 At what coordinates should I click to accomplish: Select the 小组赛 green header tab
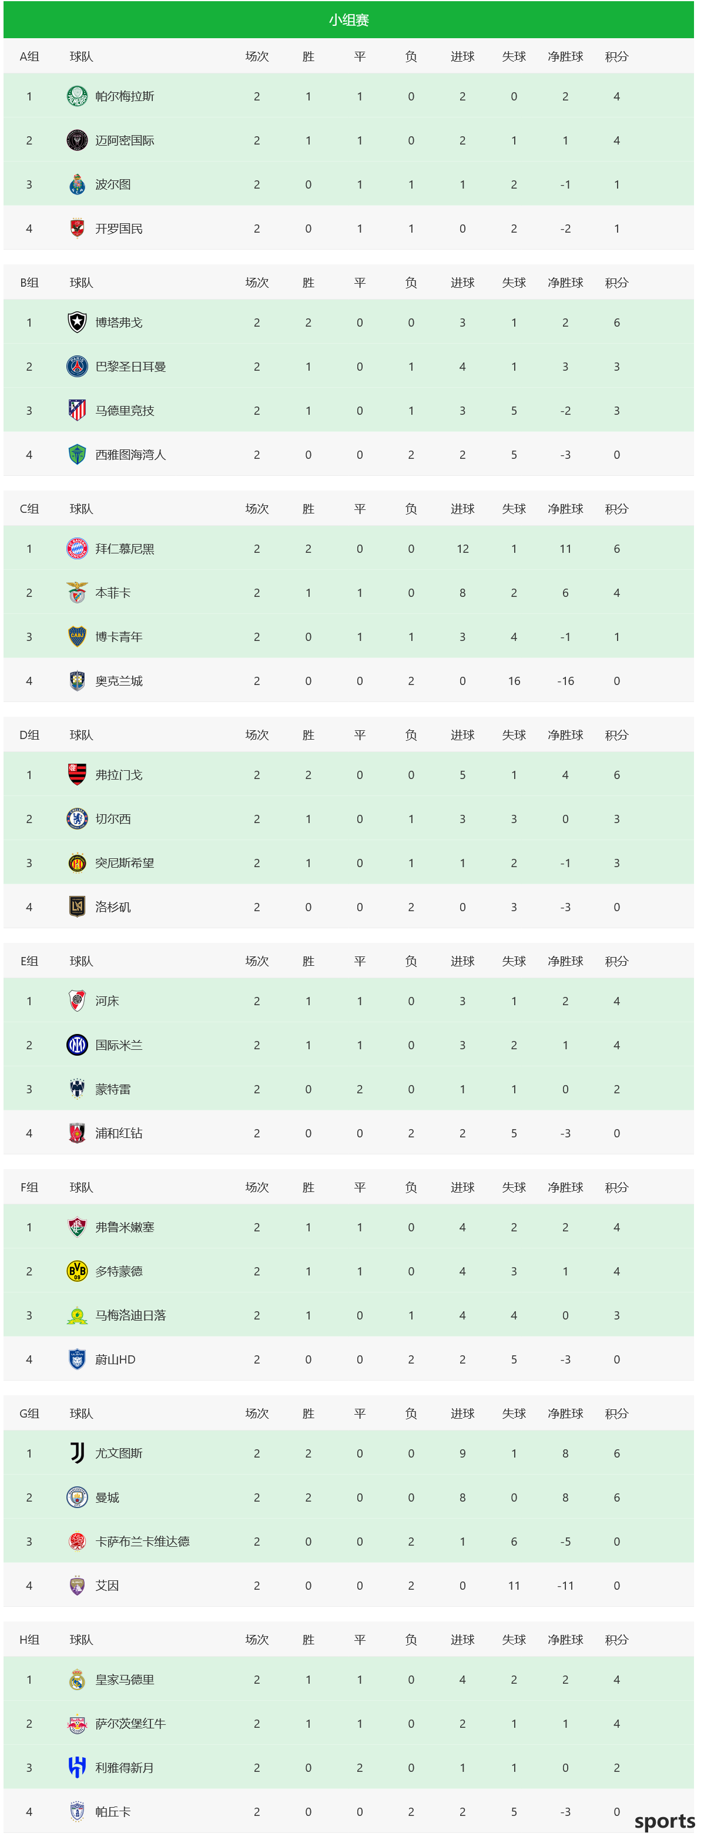349,20
